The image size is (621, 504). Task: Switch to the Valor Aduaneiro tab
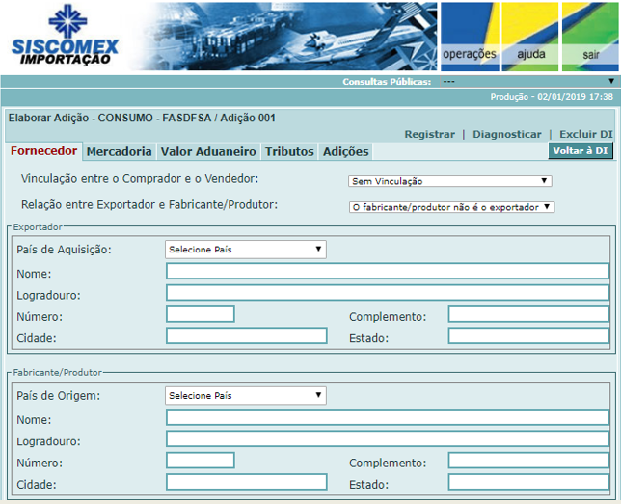click(x=208, y=151)
